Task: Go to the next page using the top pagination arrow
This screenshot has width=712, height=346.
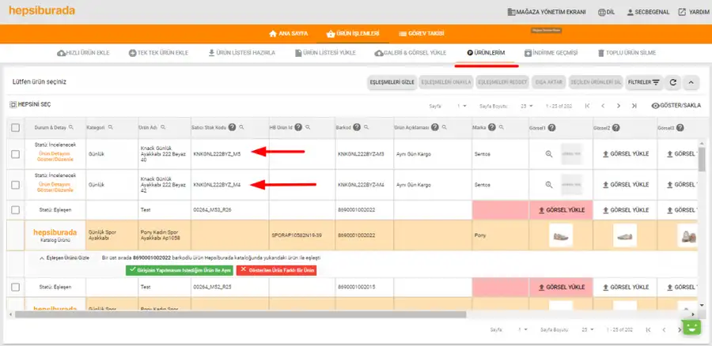Action: [619, 106]
